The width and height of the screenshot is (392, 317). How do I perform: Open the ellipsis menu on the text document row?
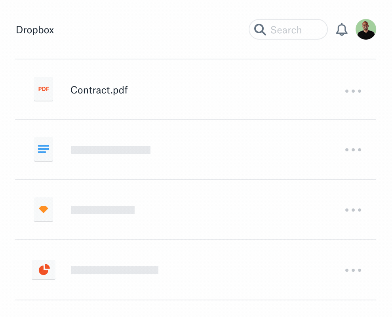353,149
